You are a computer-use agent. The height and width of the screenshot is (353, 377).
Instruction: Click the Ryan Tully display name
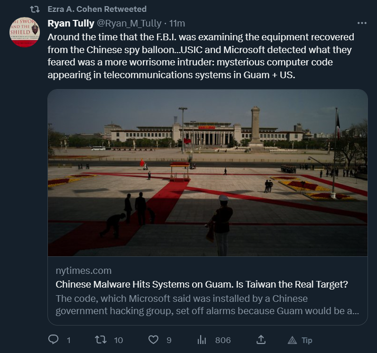pyautogui.click(x=71, y=23)
